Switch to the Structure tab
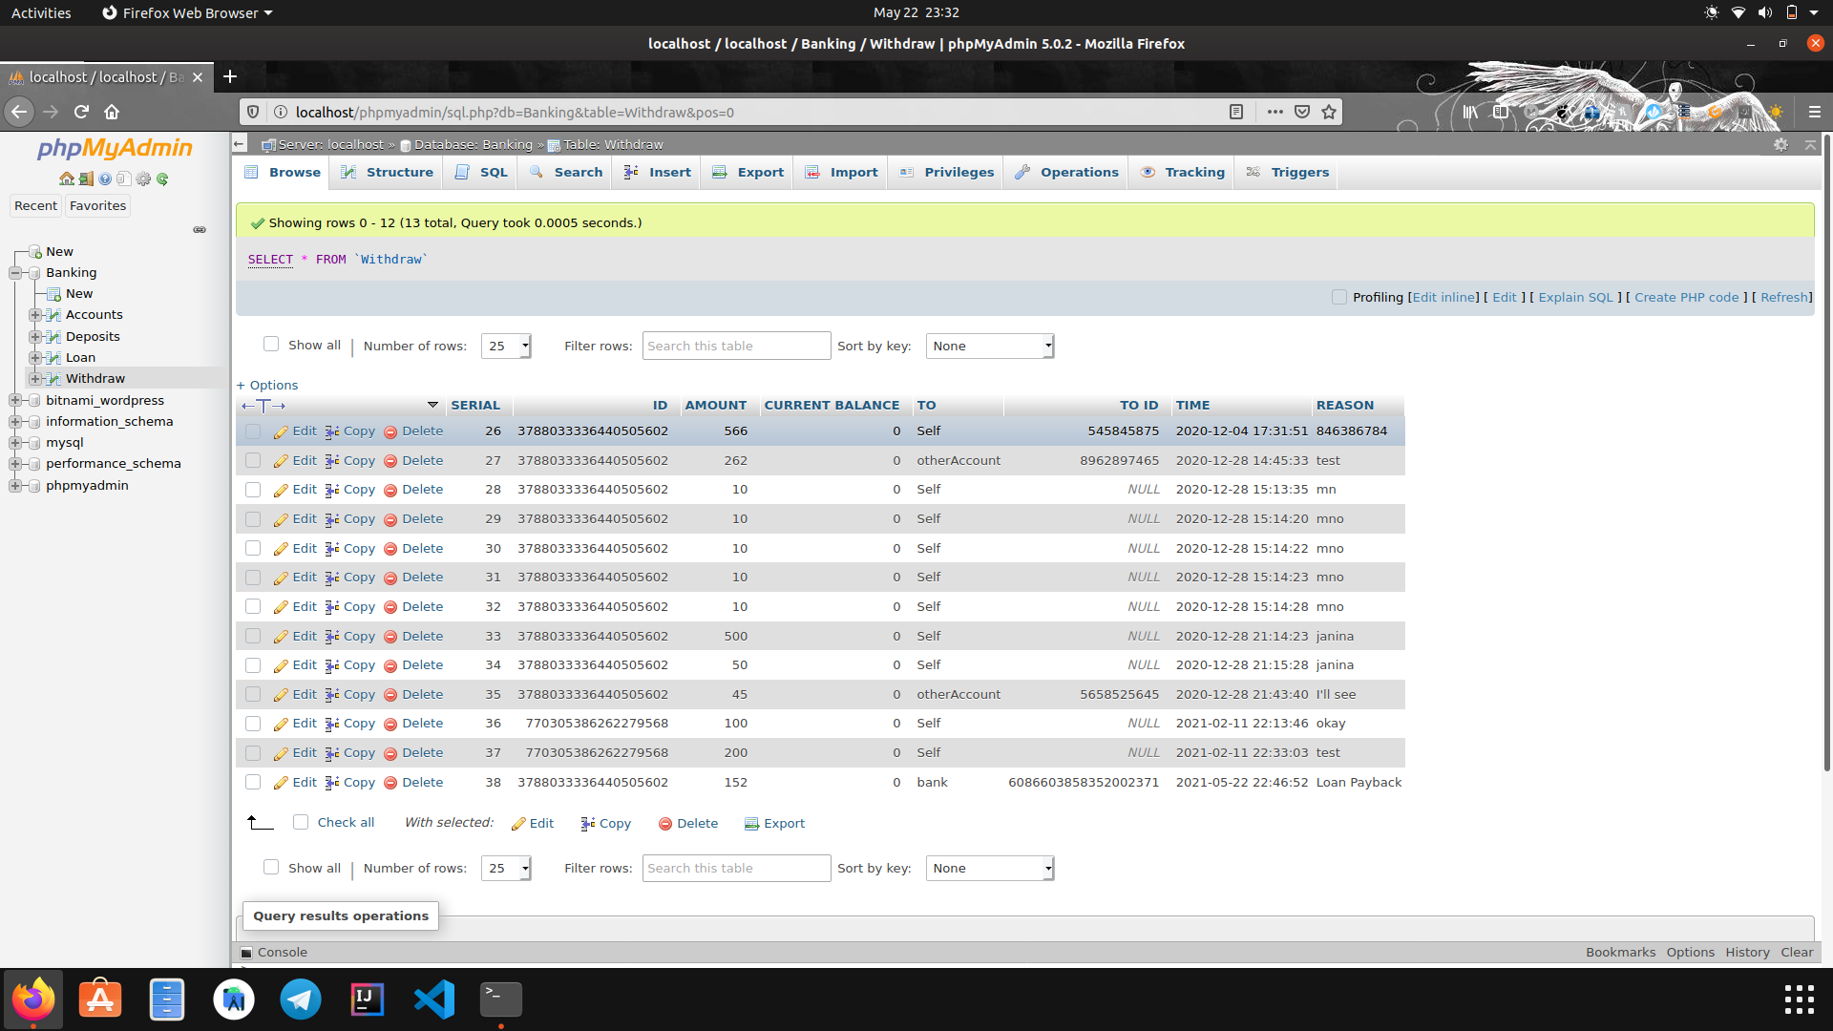The image size is (1833, 1031). click(x=388, y=172)
